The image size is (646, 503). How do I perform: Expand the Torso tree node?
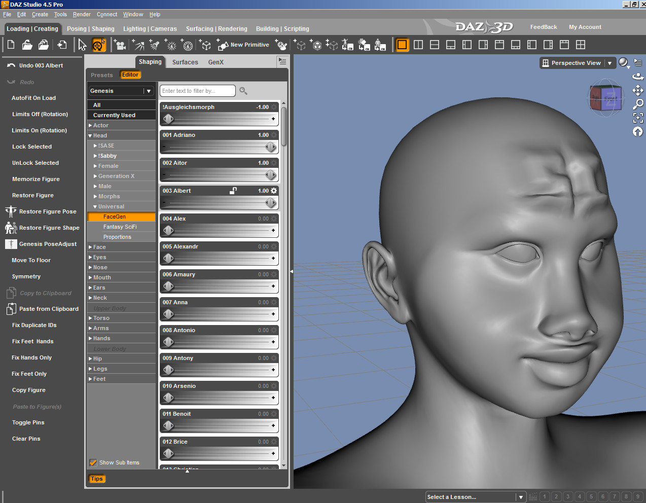pyautogui.click(x=90, y=318)
